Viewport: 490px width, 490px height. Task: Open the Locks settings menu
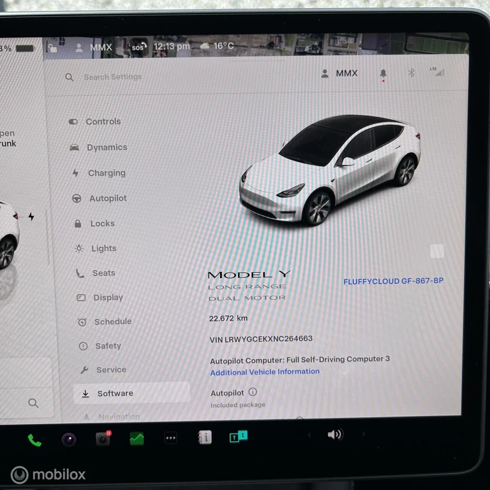point(94,223)
